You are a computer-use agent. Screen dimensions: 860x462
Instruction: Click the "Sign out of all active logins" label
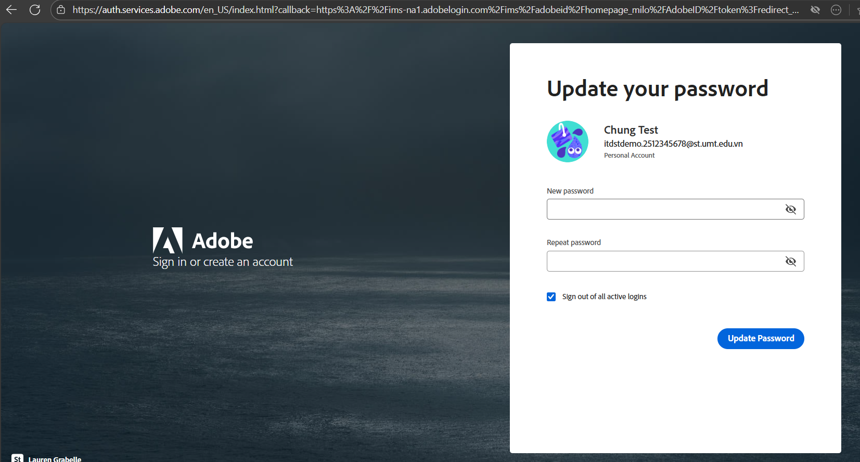click(x=604, y=297)
